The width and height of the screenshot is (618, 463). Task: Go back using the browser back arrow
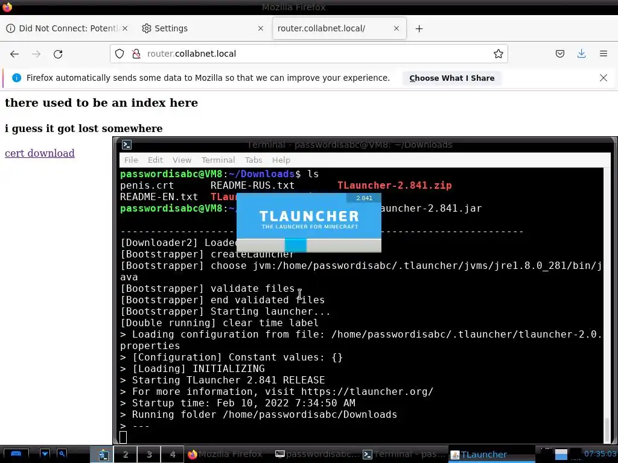click(x=14, y=54)
